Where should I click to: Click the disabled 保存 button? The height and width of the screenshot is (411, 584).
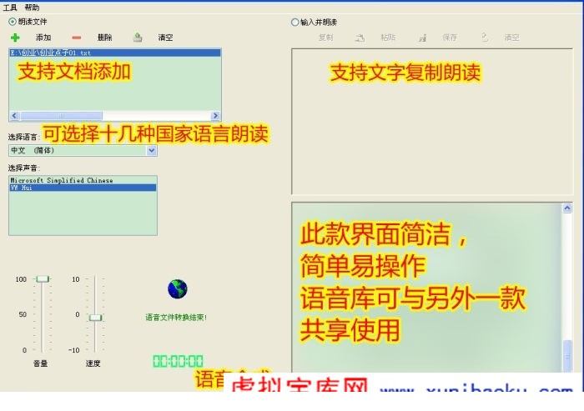[x=450, y=38]
